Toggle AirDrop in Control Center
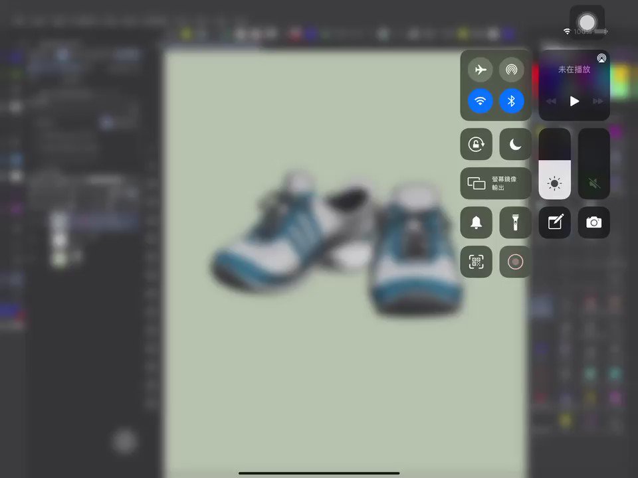This screenshot has width=638, height=478. (512, 70)
